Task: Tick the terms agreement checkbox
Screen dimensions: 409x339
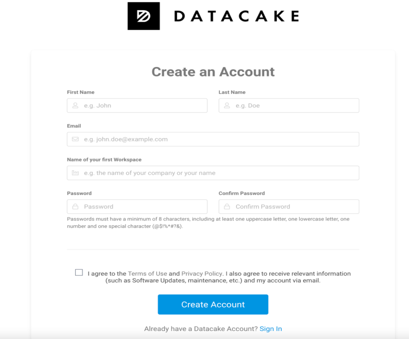Action: click(79, 273)
